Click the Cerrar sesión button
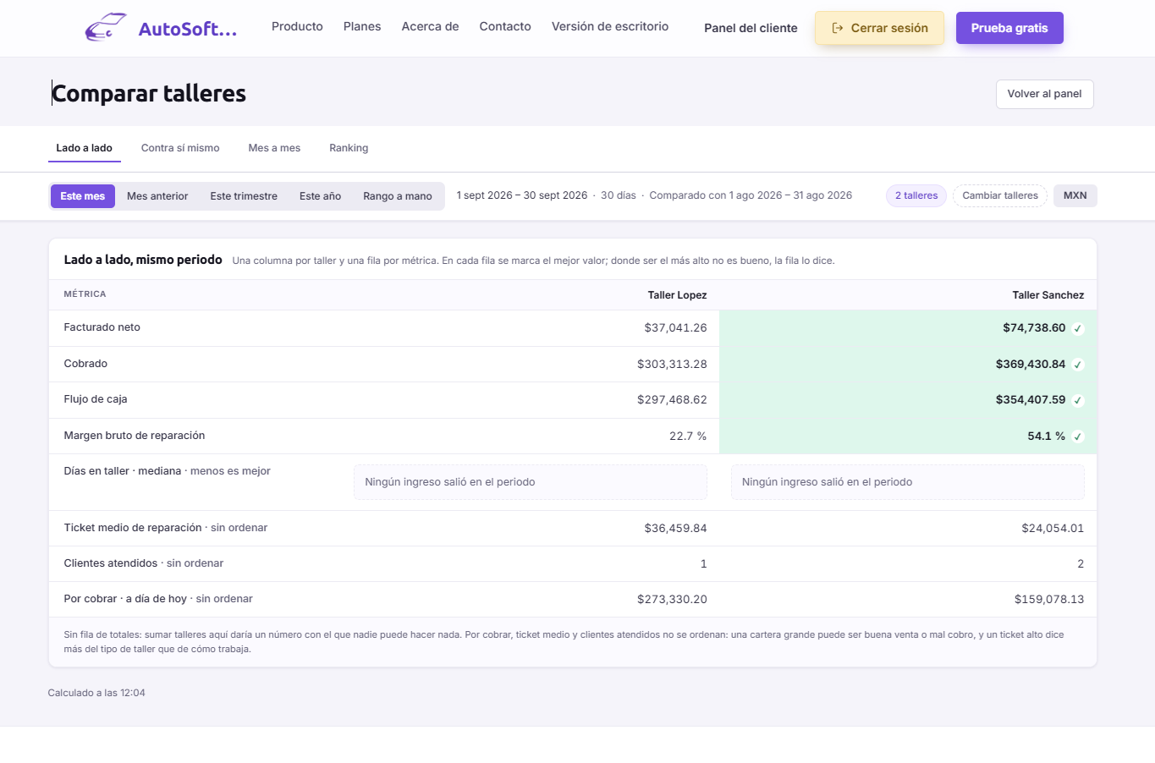1155x763 pixels. pos(880,28)
